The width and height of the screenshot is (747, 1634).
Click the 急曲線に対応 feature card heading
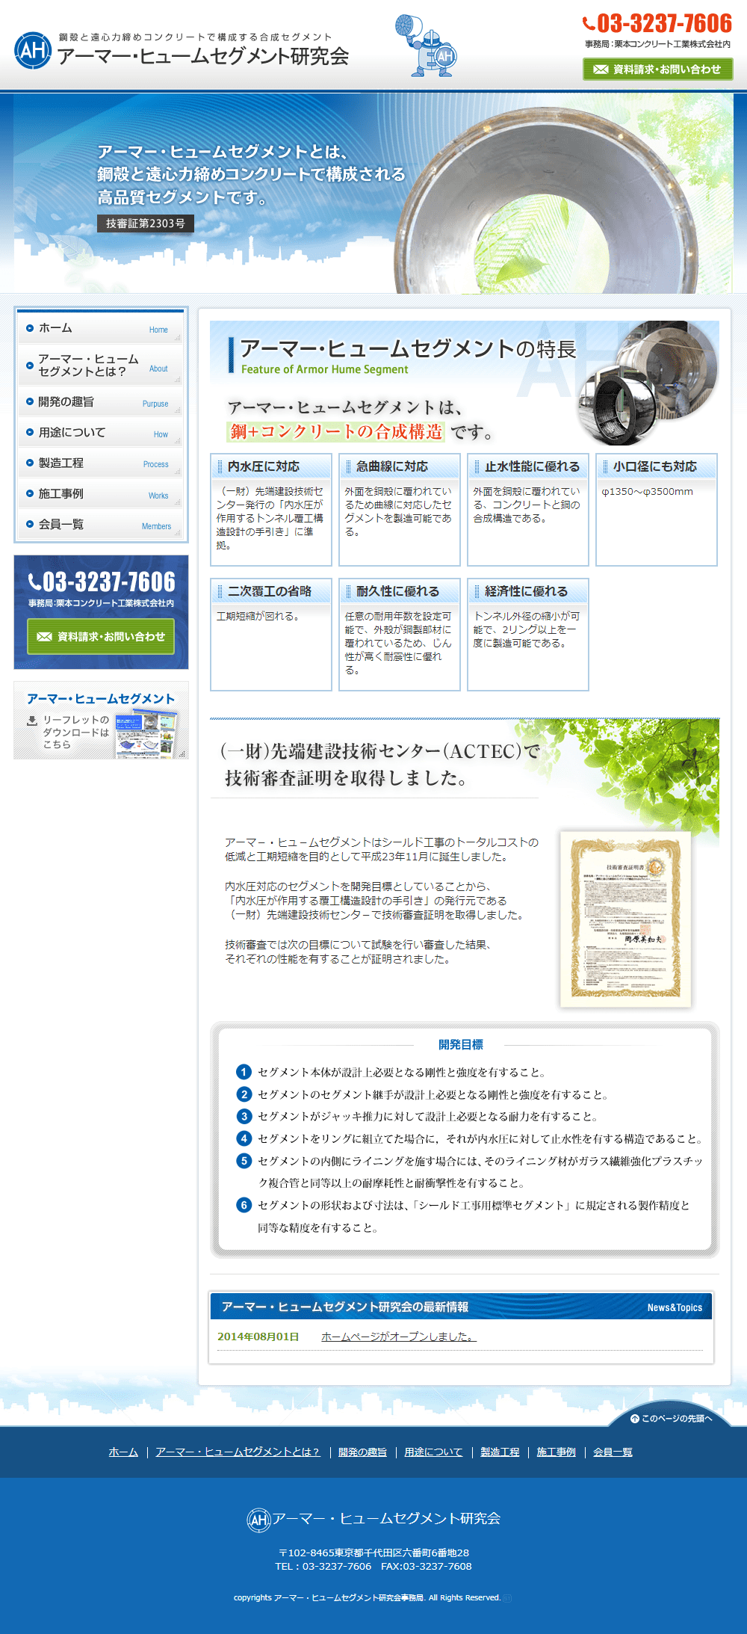pos(400,466)
